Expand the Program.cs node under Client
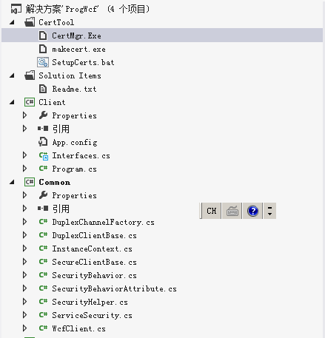 24,169
